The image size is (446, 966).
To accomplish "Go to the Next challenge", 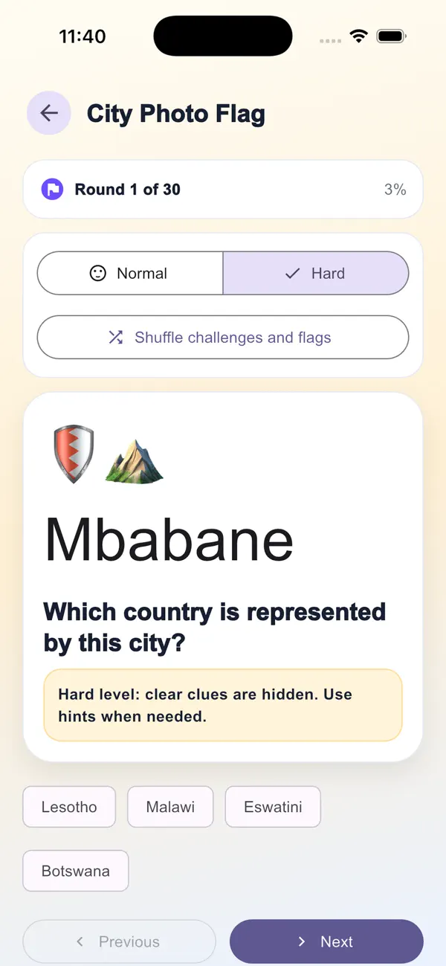I will coord(326,941).
